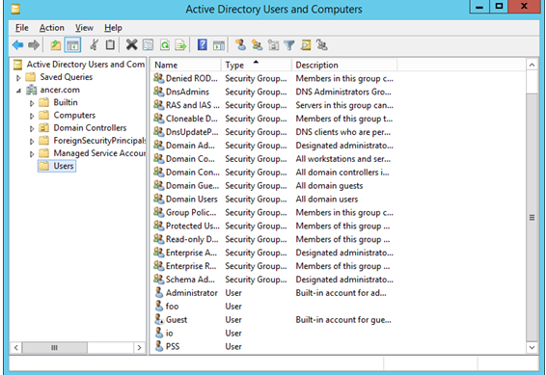Click the application icon in title bar
This screenshot has width=546, height=375.
[x=15, y=9]
